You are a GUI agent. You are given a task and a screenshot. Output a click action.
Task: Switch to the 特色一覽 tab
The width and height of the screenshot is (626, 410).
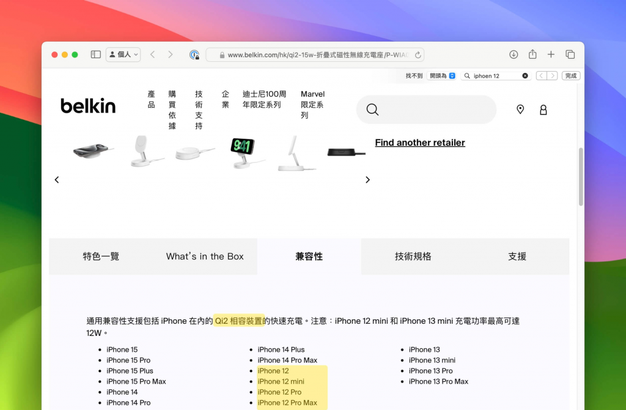point(101,256)
